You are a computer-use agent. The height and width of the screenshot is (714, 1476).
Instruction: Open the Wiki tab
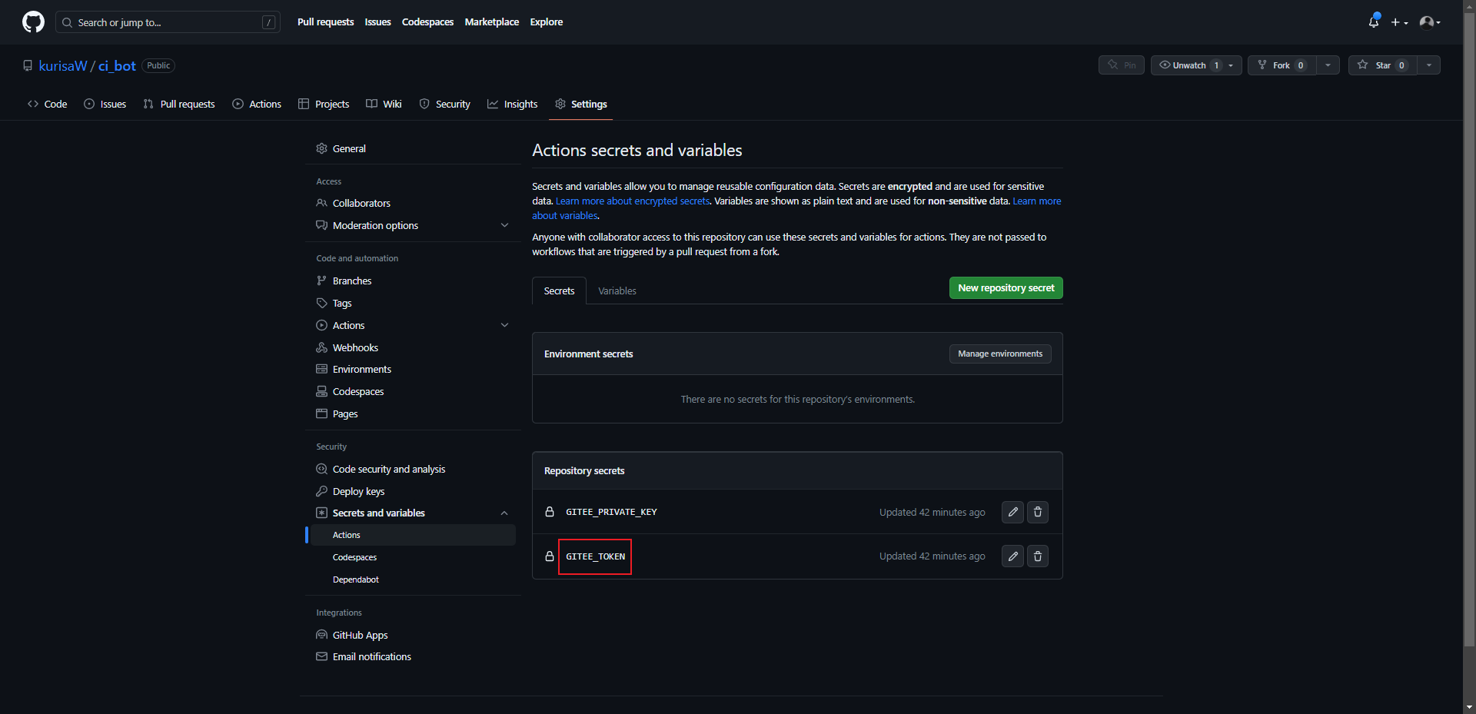pyautogui.click(x=384, y=105)
